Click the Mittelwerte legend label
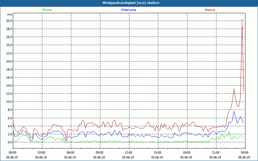258x161 pixels. click(128, 10)
